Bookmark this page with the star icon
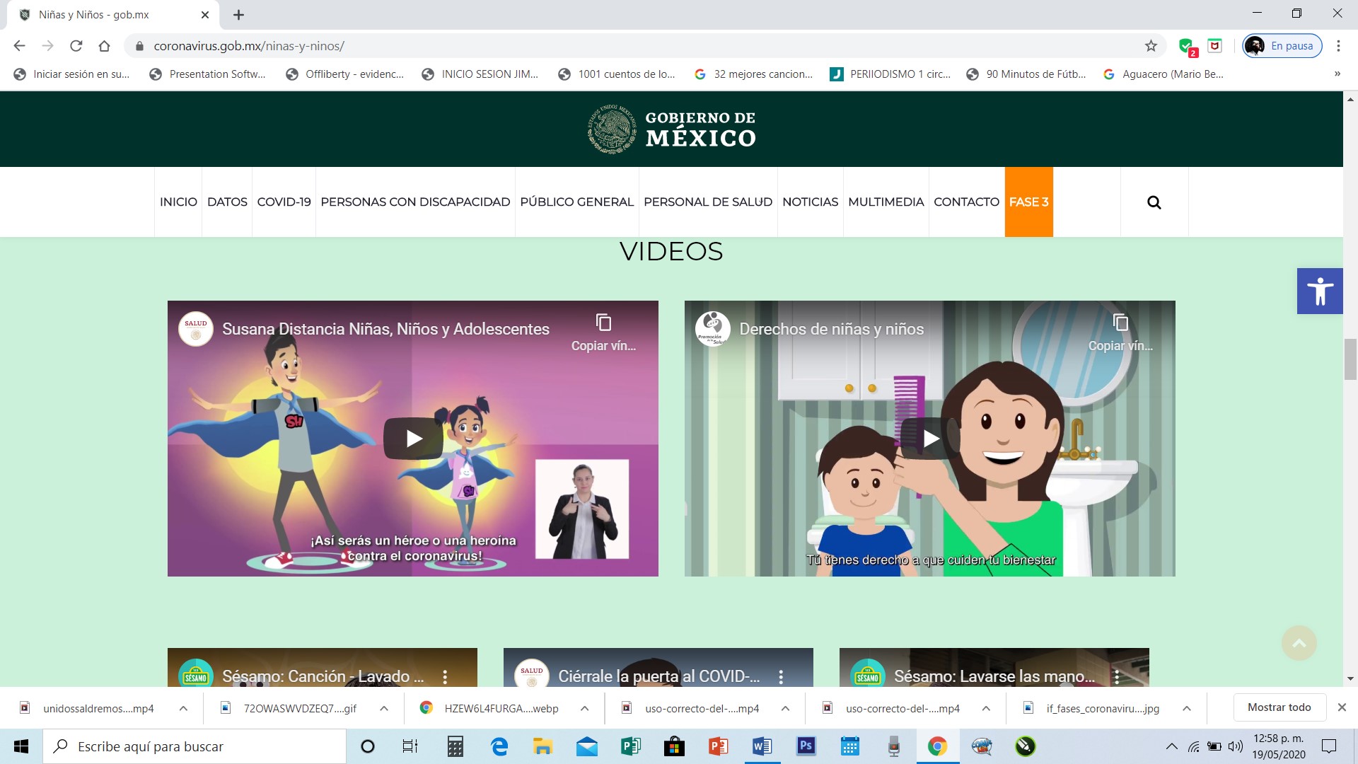 (1151, 46)
